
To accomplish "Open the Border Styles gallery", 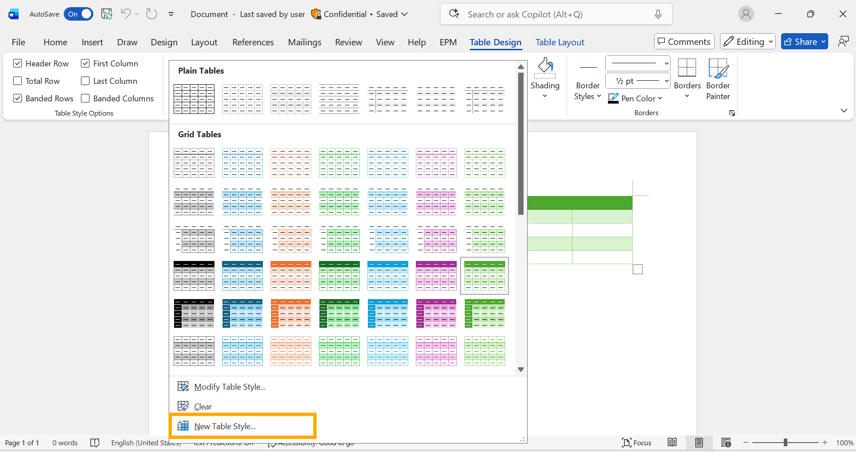I will [588, 79].
